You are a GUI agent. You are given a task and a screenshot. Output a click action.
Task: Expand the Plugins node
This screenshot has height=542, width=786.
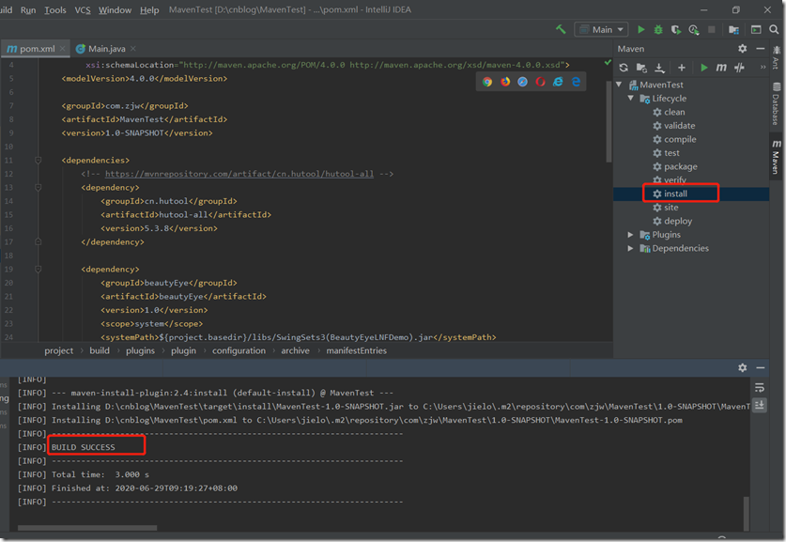pyautogui.click(x=631, y=234)
